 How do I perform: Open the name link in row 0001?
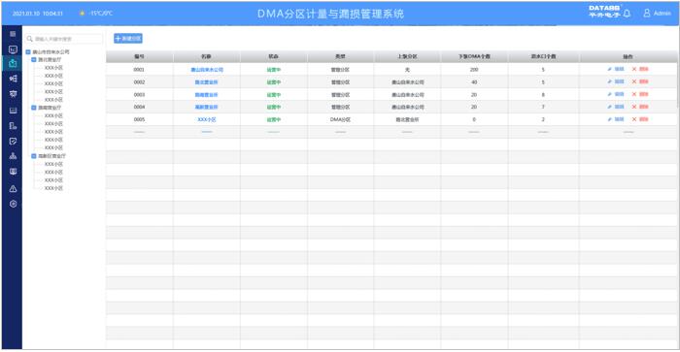click(x=207, y=70)
